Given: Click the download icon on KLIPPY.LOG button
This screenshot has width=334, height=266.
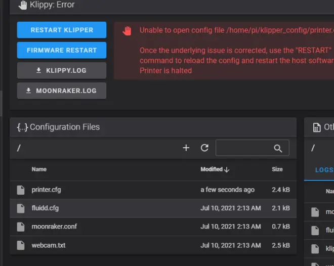Looking at the screenshot, I should tap(38, 70).
